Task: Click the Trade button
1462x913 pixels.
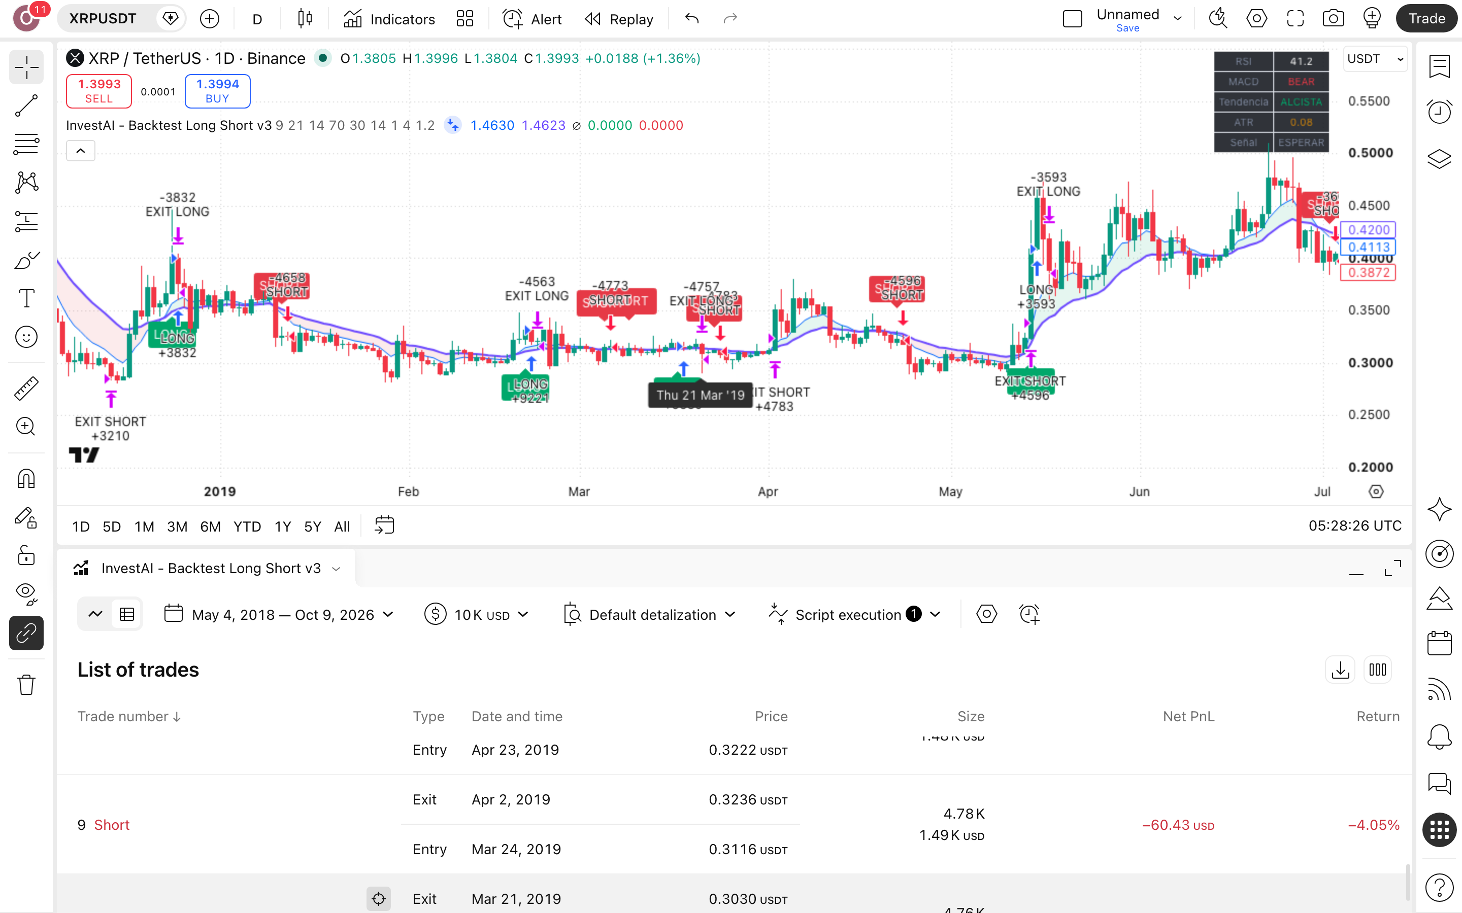Action: click(1426, 19)
